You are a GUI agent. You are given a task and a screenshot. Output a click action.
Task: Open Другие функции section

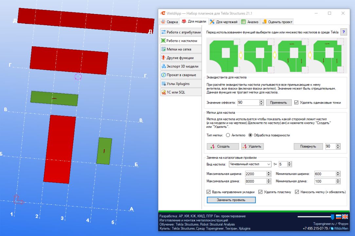pyautogui.click(x=181, y=58)
